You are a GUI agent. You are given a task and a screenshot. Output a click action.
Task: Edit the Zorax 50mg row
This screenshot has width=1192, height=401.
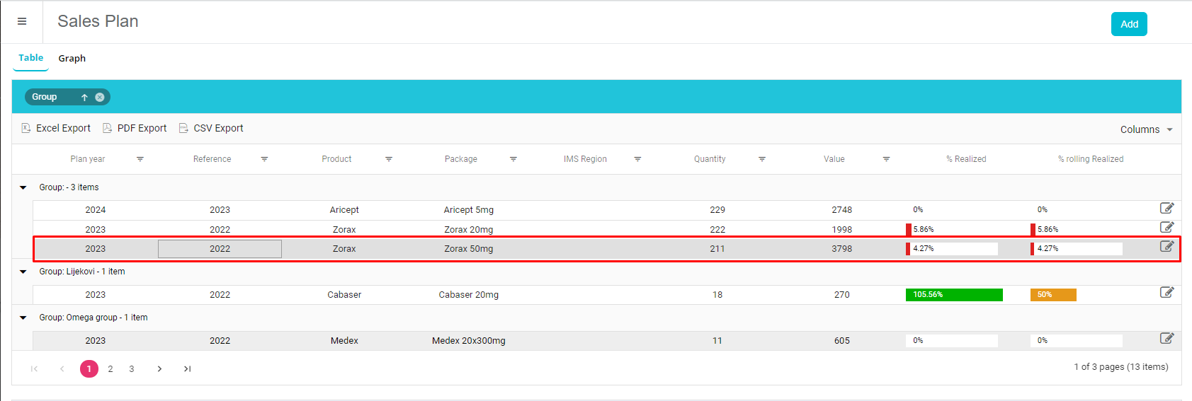[1167, 246]
